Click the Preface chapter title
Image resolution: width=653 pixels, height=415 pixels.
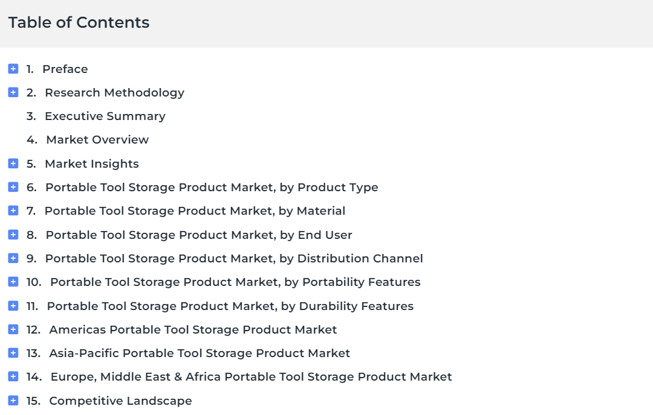click(65, 69)
